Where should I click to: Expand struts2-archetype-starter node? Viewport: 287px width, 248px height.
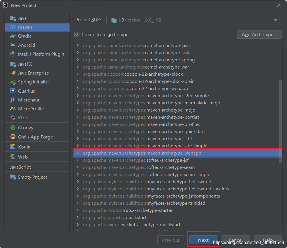pos(78,210)
